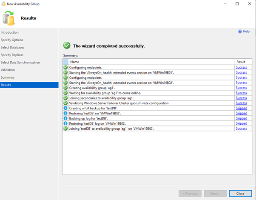The image size is (256, 200).
Task: Click the large green wizard completed checkmark
Action: [x=67, y=46]
